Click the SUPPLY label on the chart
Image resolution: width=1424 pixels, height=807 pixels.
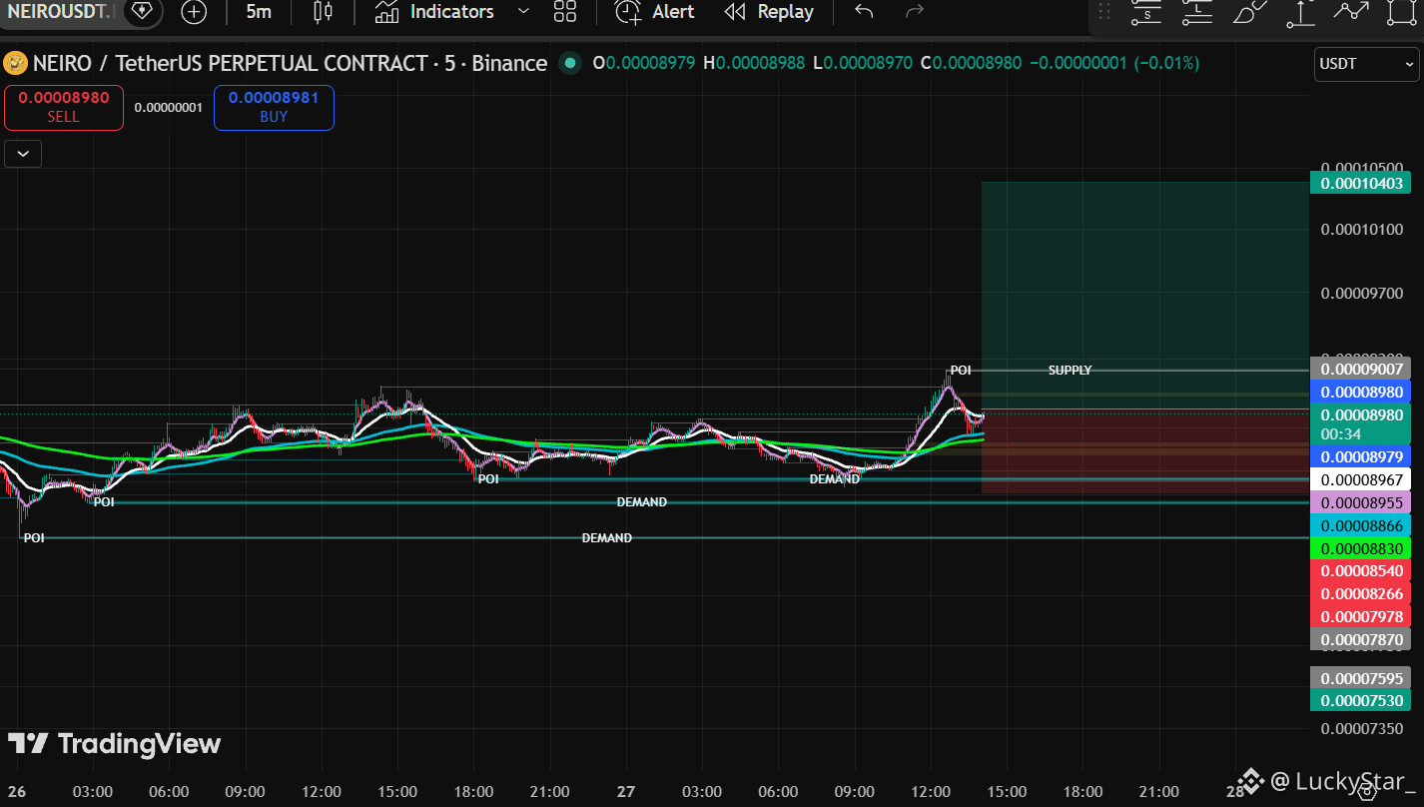1069,371
